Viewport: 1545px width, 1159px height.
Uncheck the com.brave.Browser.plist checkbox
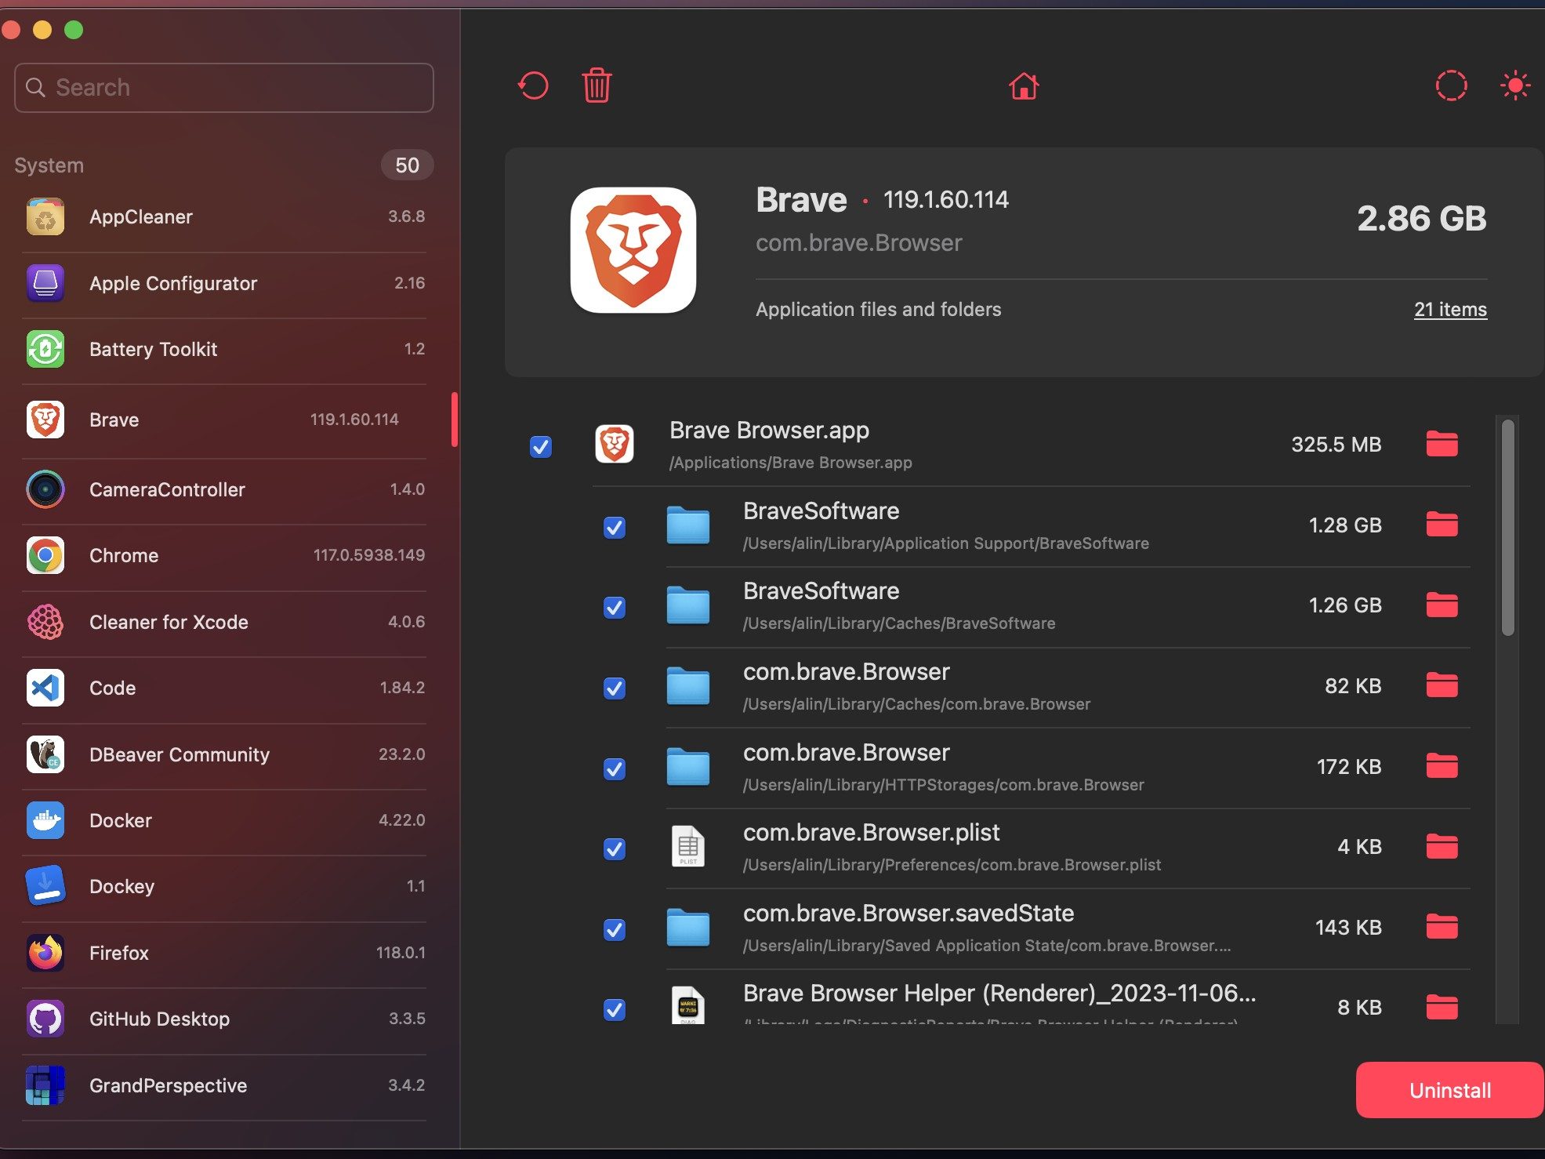615,848
